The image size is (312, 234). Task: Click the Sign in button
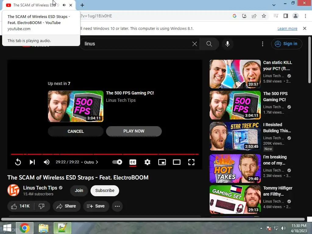(x=286, y=44)
